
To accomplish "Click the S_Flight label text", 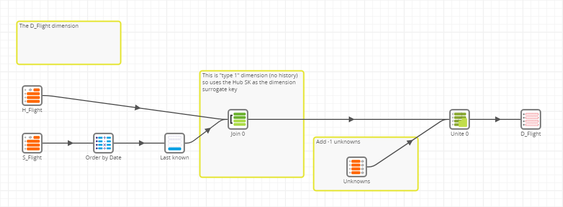I will [x=32, y=157].
